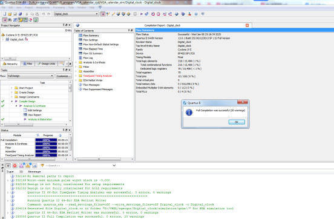Close the Tasks panel
Viewport: 334px width, 219px height.
coord(70,70)
